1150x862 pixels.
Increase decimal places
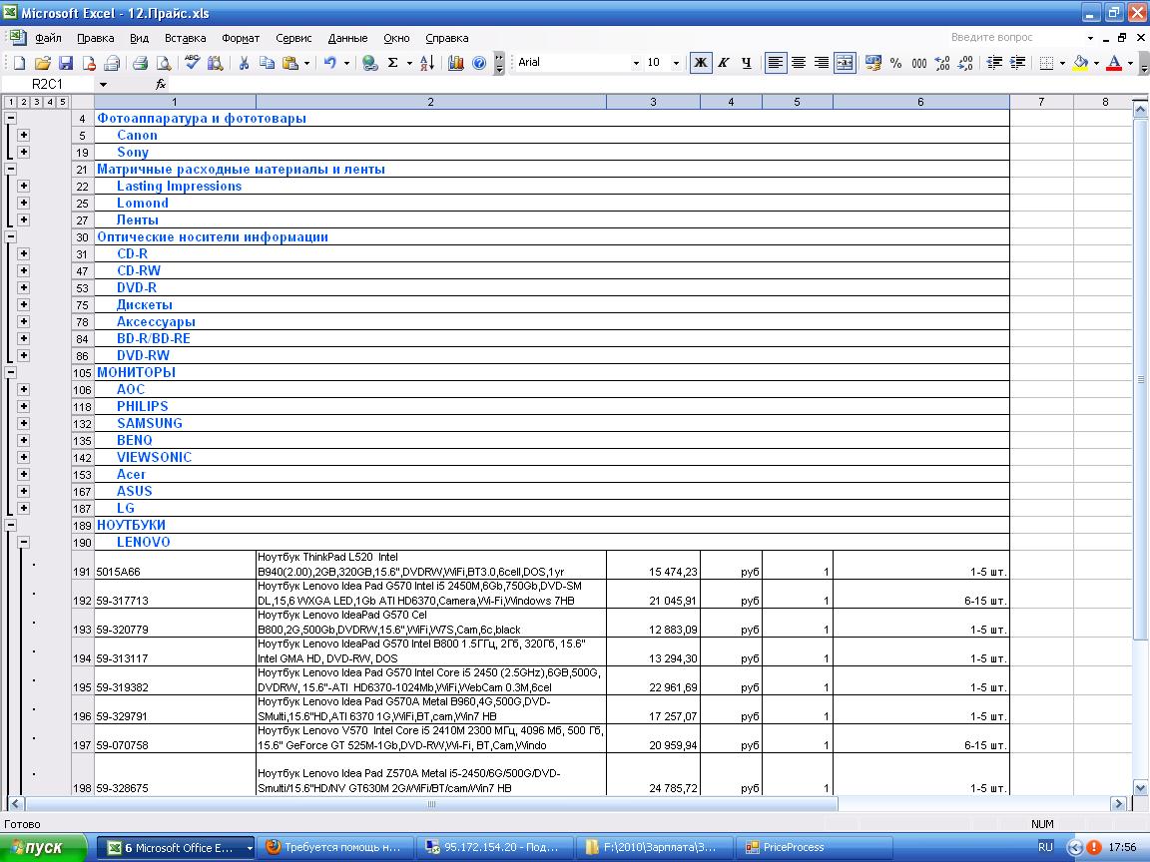click(942, 63)
